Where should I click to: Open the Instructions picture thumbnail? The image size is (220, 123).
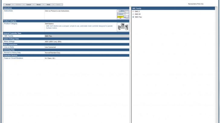(x=123, y=14)
